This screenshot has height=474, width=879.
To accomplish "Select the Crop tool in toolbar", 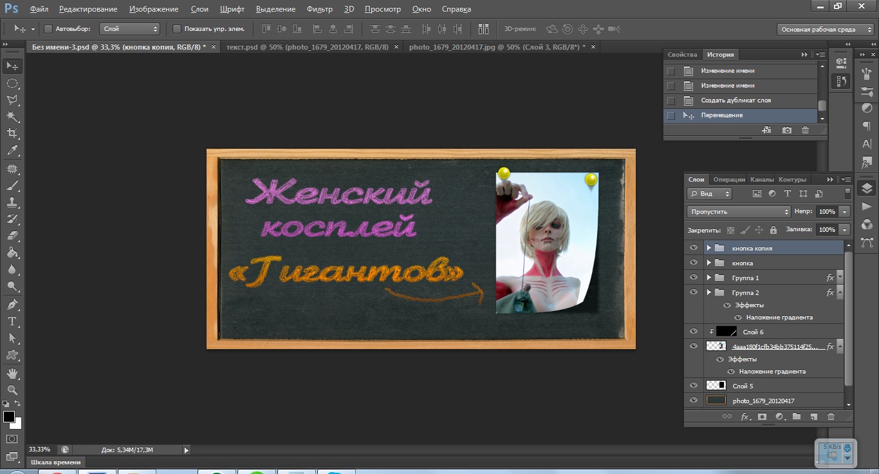I will (12, 133).
